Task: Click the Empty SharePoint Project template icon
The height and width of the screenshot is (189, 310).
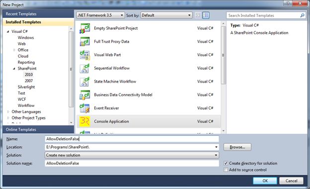Action: tap(84, 28)
